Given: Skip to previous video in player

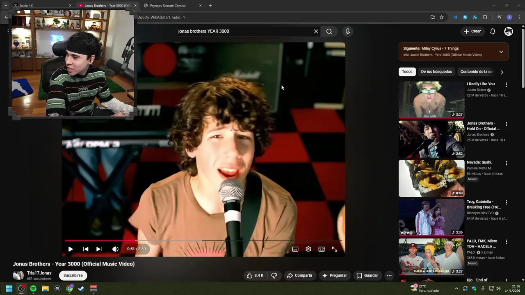Looking at the screenshot, I should [85, 249].
